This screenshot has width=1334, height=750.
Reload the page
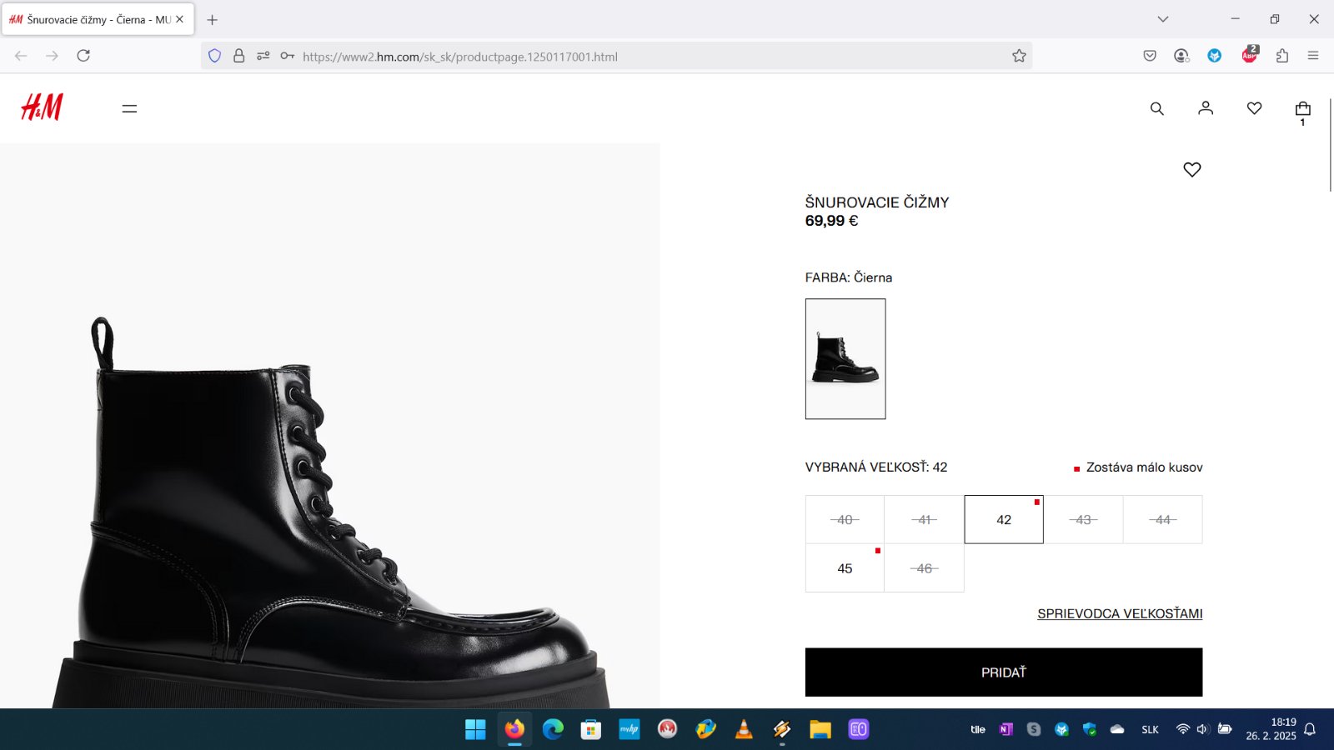click(83, 56)
